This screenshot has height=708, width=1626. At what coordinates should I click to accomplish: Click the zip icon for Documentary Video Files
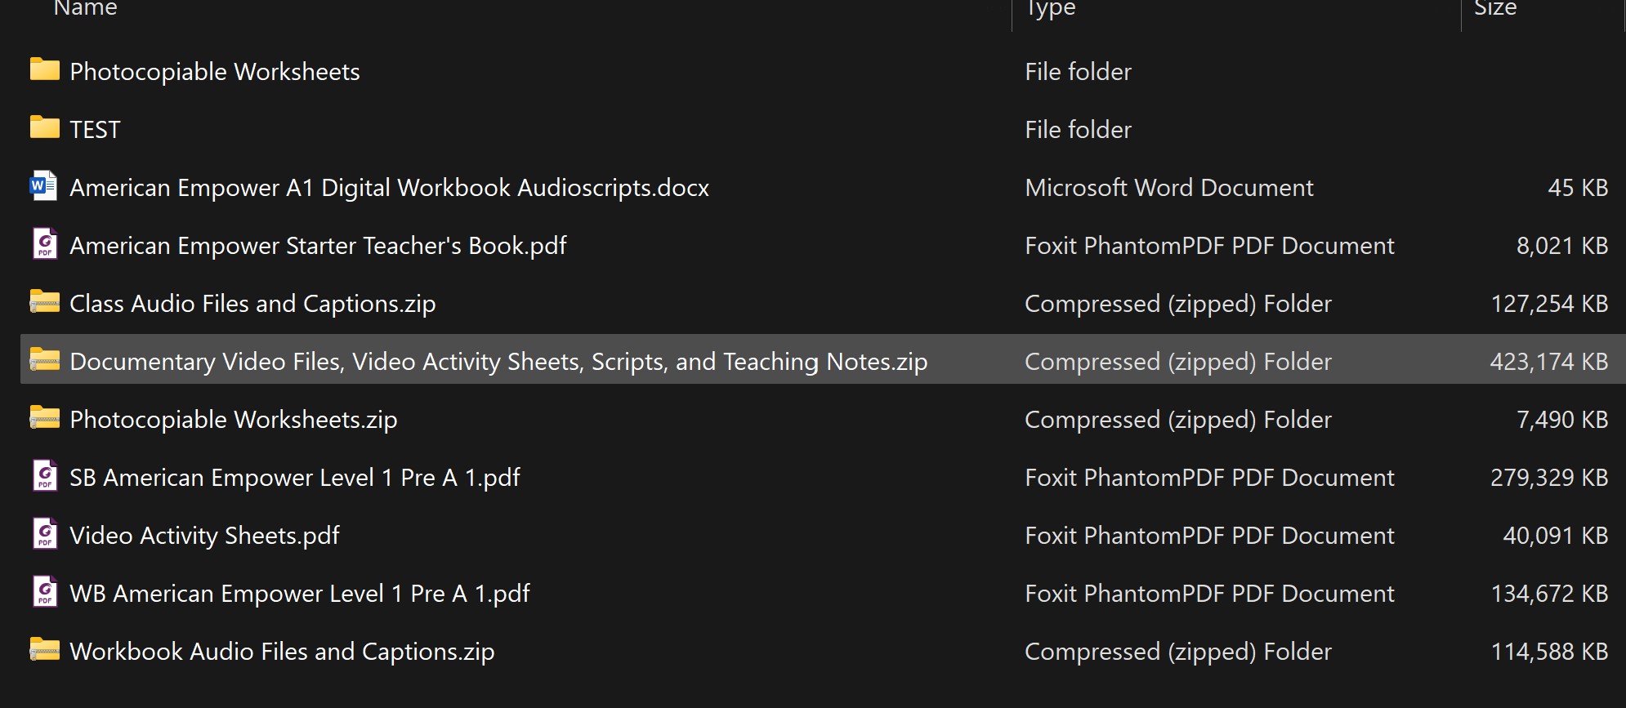tap(45, 360)
